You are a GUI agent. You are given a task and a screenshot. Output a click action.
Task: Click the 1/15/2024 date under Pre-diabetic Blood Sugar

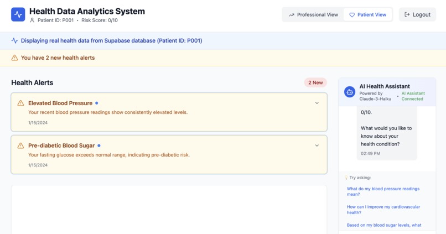(38, 165)
